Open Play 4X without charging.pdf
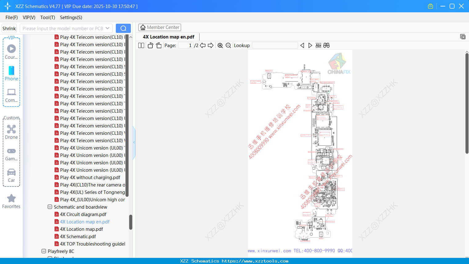Image resolution: width=469 pixels, height=264 pixels. coord(90,178)
